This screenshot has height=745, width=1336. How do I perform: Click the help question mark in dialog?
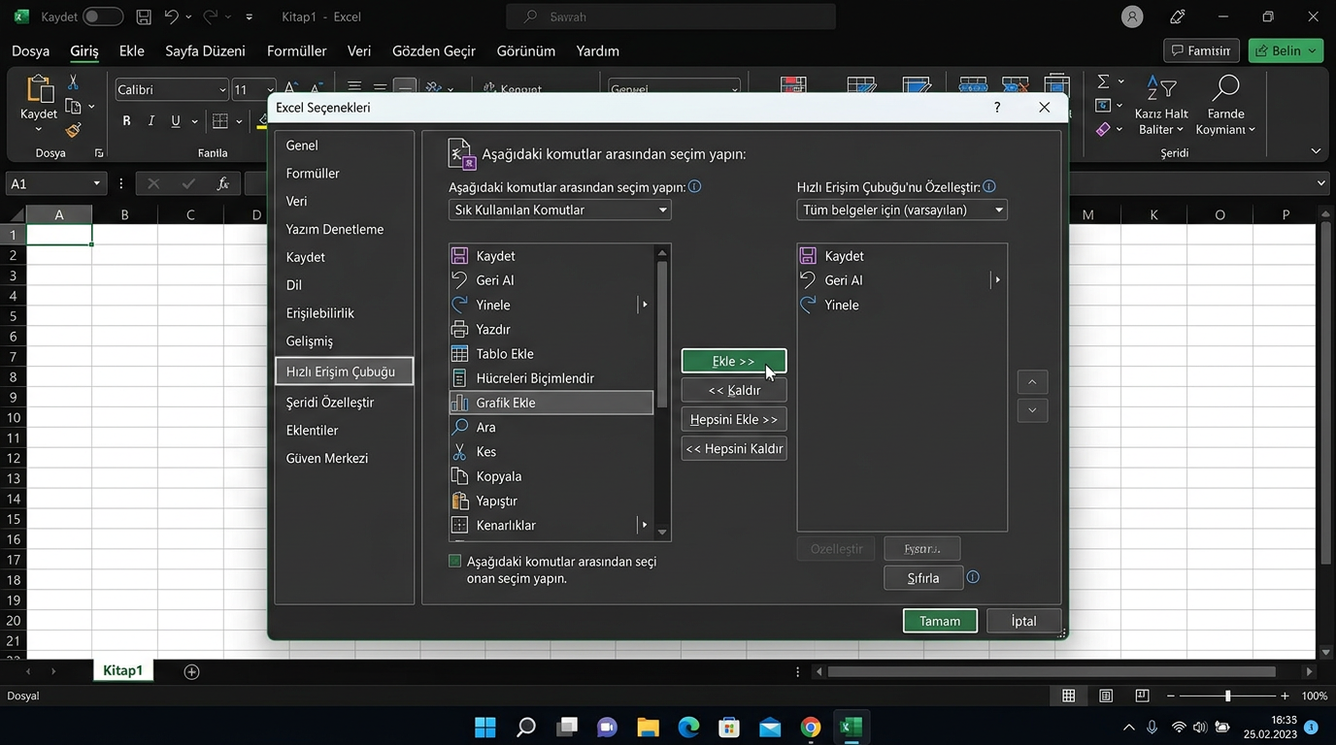pyautogui.click(x=997, y=108)
